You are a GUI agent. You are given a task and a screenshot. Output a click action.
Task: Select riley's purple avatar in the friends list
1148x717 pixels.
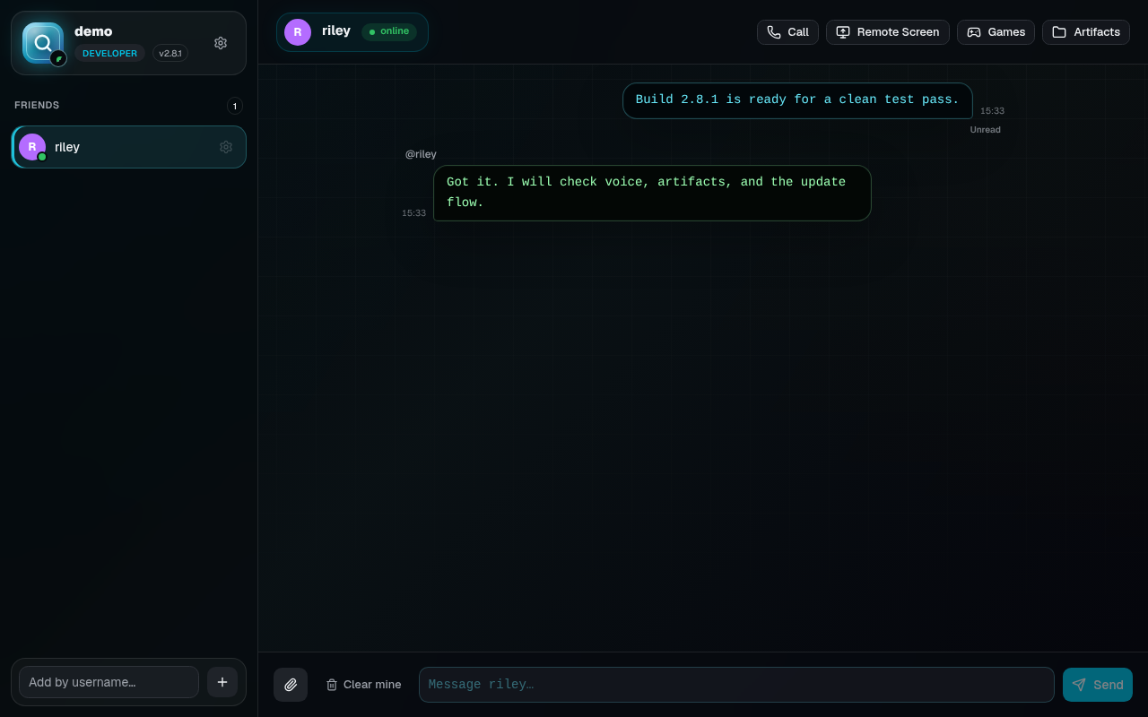(x=32, y=147)
